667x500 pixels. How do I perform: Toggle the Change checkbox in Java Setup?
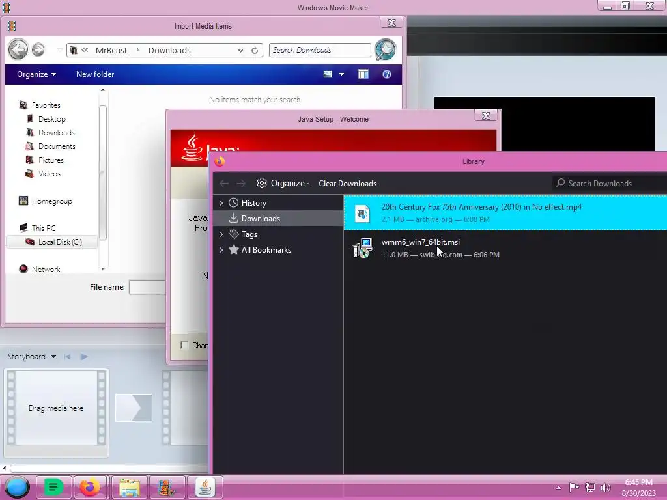click(x=184, y=345)
